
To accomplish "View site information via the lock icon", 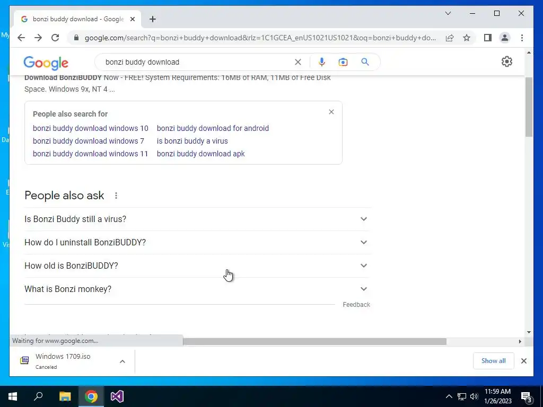I will [x=76, y=38].
